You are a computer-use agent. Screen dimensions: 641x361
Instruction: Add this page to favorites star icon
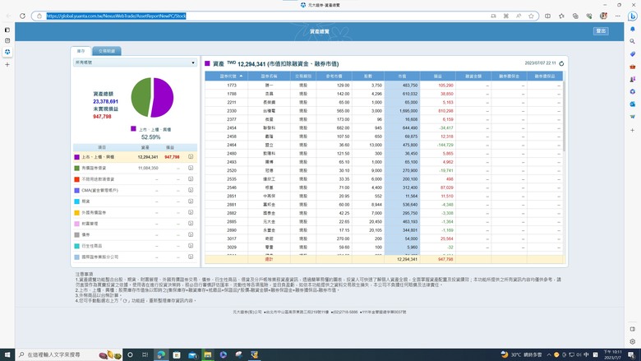click(x=531, y=16)
